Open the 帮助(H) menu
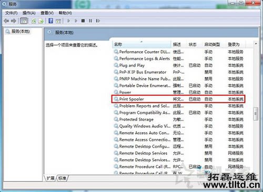The width and height of the screenshot is (263, 192). click(65, 13)
